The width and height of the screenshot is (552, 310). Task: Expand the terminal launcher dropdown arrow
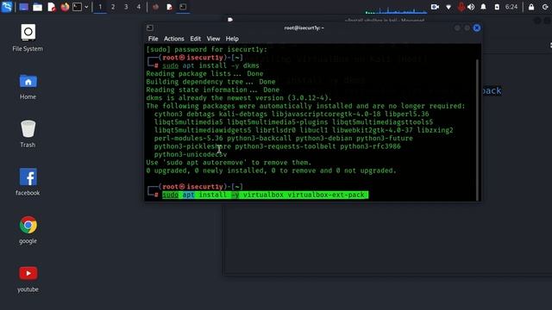86,7
